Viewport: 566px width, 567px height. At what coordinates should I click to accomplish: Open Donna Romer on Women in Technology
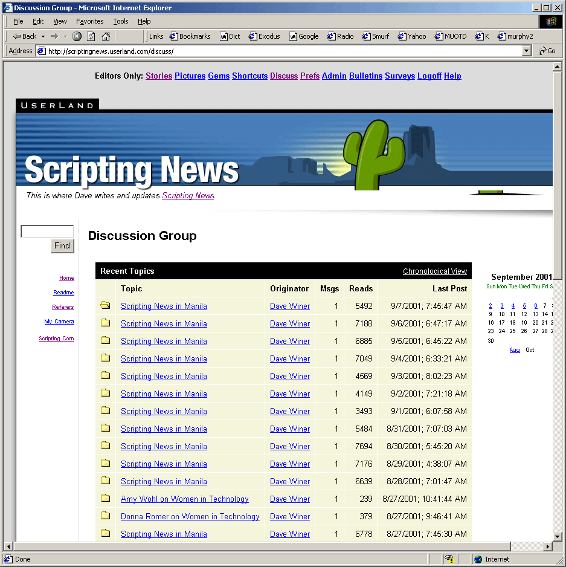pyautogui.click(x=190, y=517)
